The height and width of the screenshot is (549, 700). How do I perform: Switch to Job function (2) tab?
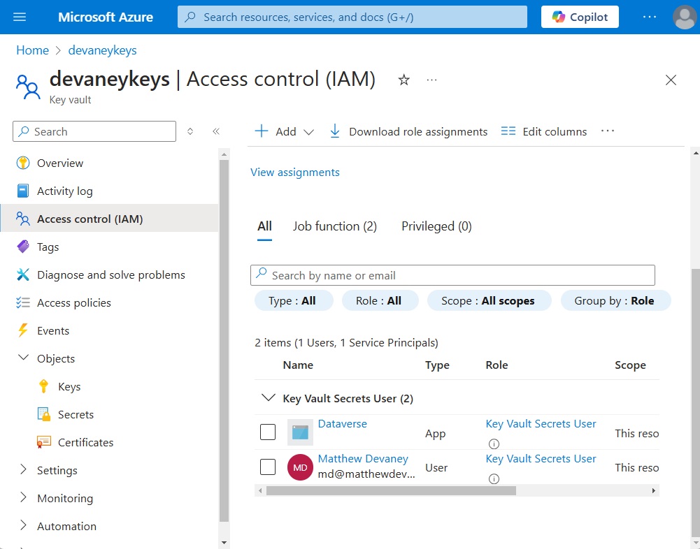[x=335, y=226]
